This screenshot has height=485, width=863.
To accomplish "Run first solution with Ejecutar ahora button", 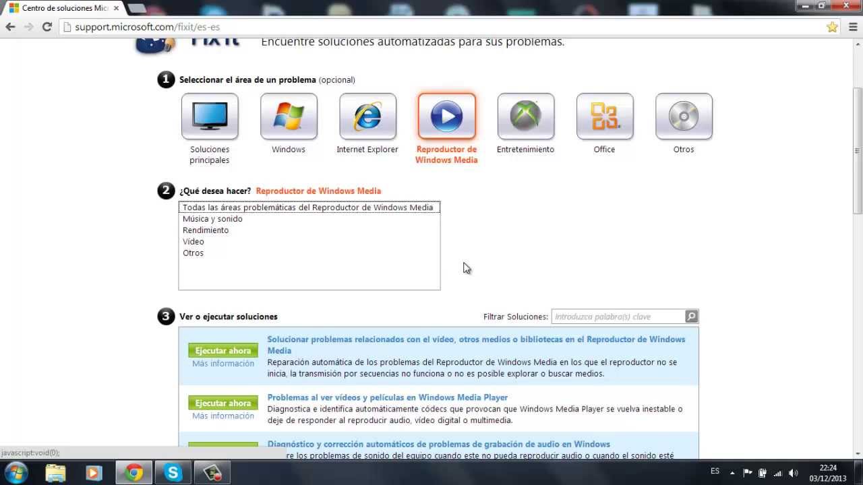I will pyautogui.click(x=223, y=350).
